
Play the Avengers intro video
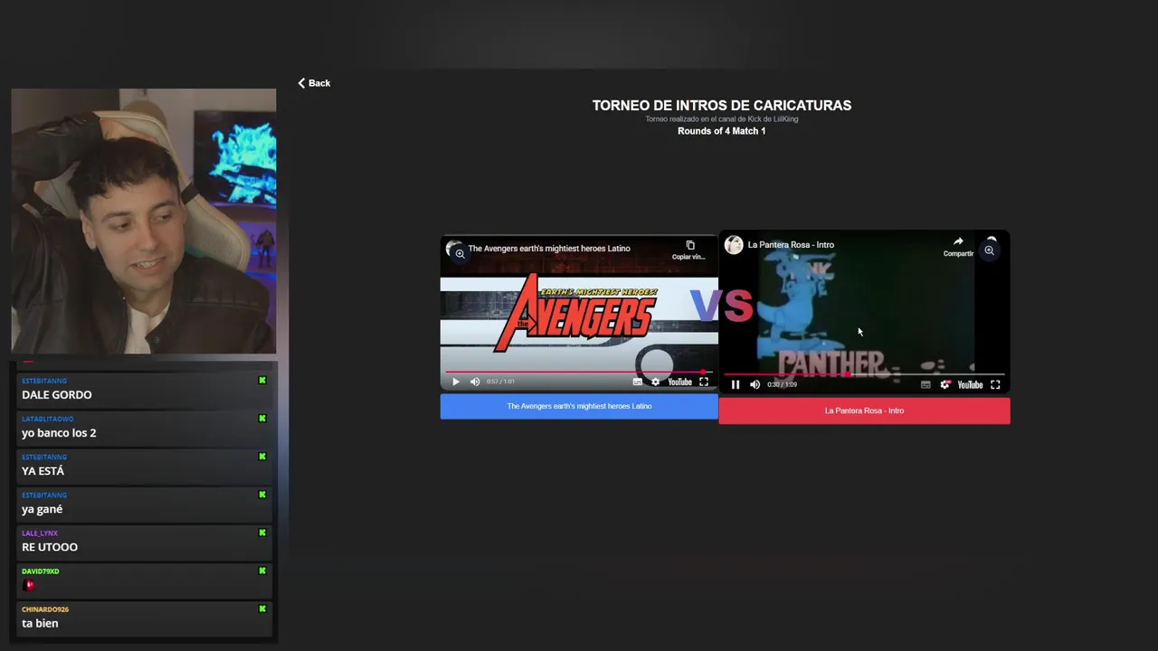pyautogui.click(x=456, y=382)
